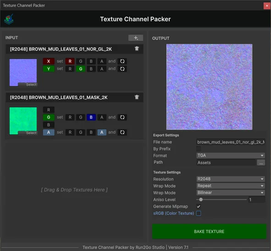The image size is (271, 251).
Task: Toggle the G source channel of MASK texture
Action: pyautogui.click(x=49, y=117)
